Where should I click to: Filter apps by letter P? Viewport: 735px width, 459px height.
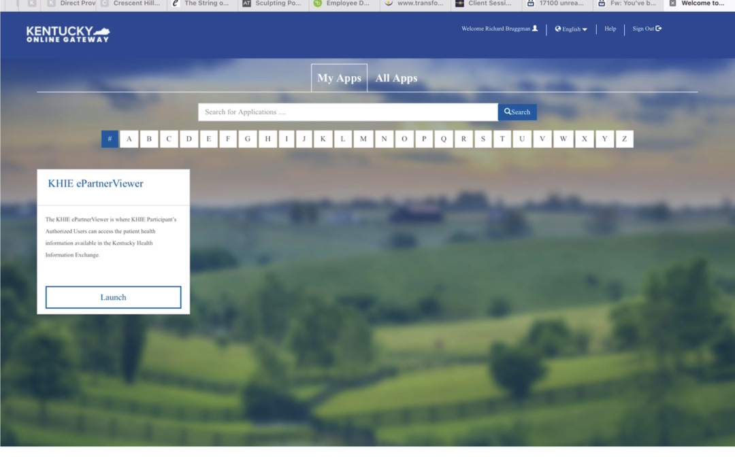point(424,139)
